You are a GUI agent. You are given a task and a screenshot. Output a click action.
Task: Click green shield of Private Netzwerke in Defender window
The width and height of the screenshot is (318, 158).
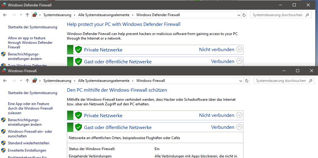(78, 50)
